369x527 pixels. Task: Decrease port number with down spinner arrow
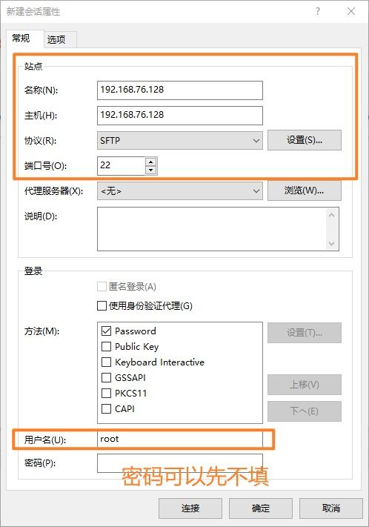coord(151,170)
